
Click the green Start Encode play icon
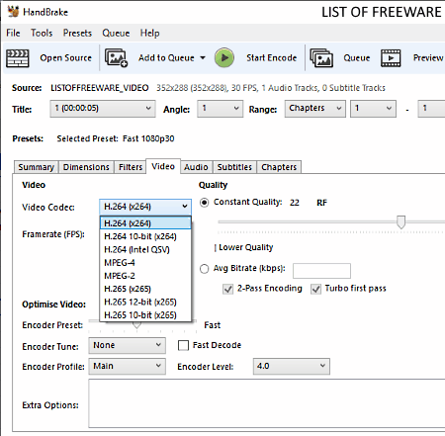pos(224,58)
